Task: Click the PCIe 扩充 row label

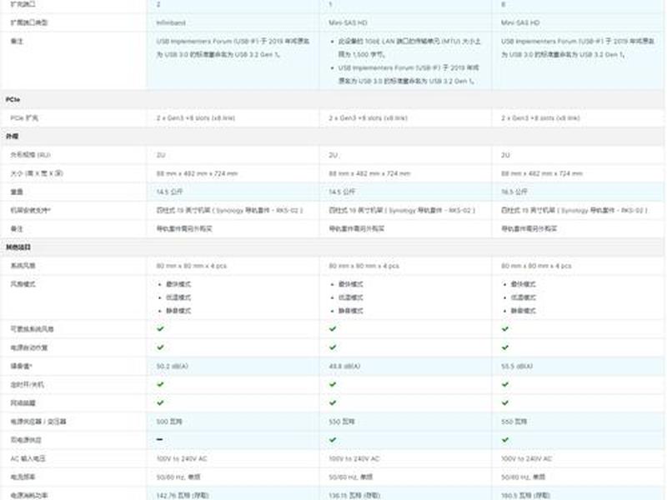Action: (x=24, y=117)
